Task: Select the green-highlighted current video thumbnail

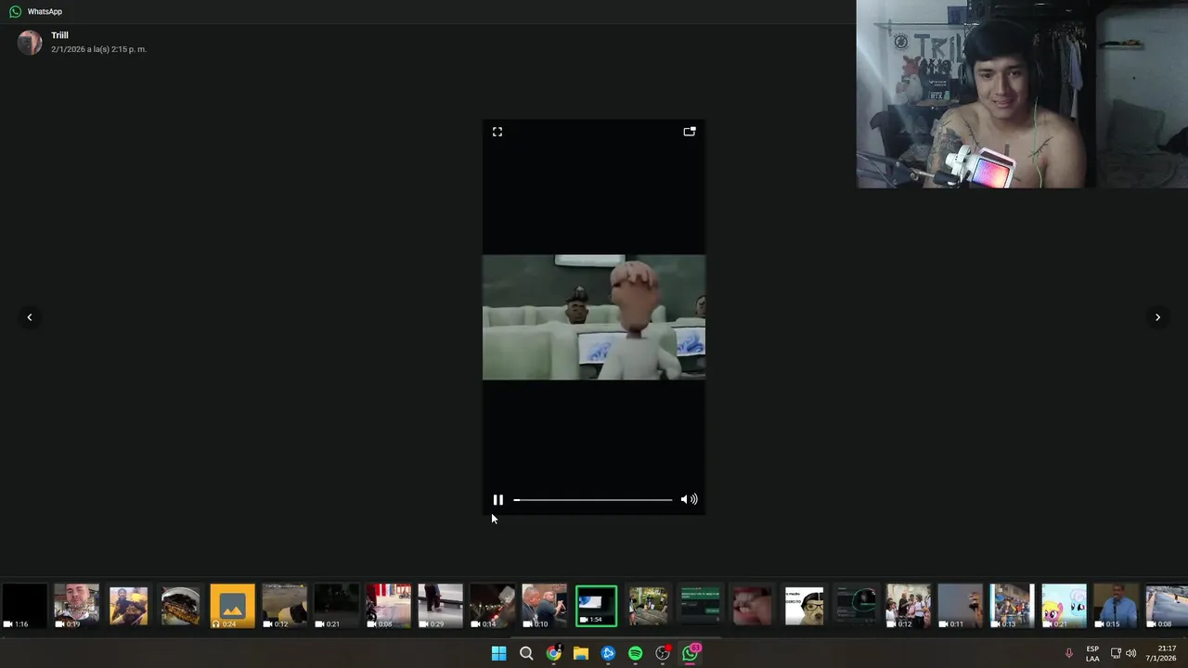Action: tap(596, 606)
